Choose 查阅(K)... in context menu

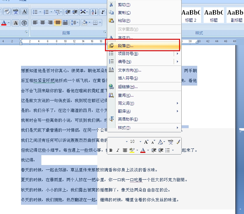click(x=144, y=95)
